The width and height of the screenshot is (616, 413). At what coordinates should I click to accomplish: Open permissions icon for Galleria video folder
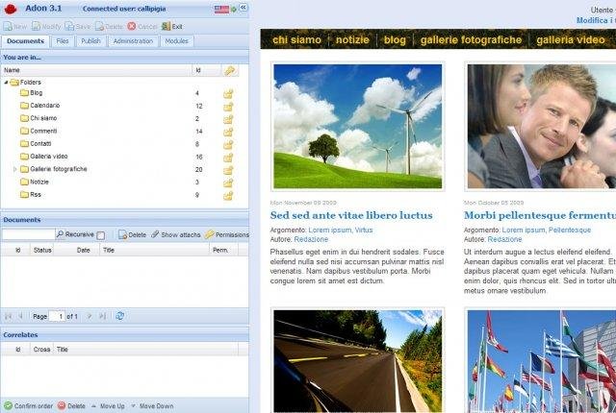click(228, 158)
